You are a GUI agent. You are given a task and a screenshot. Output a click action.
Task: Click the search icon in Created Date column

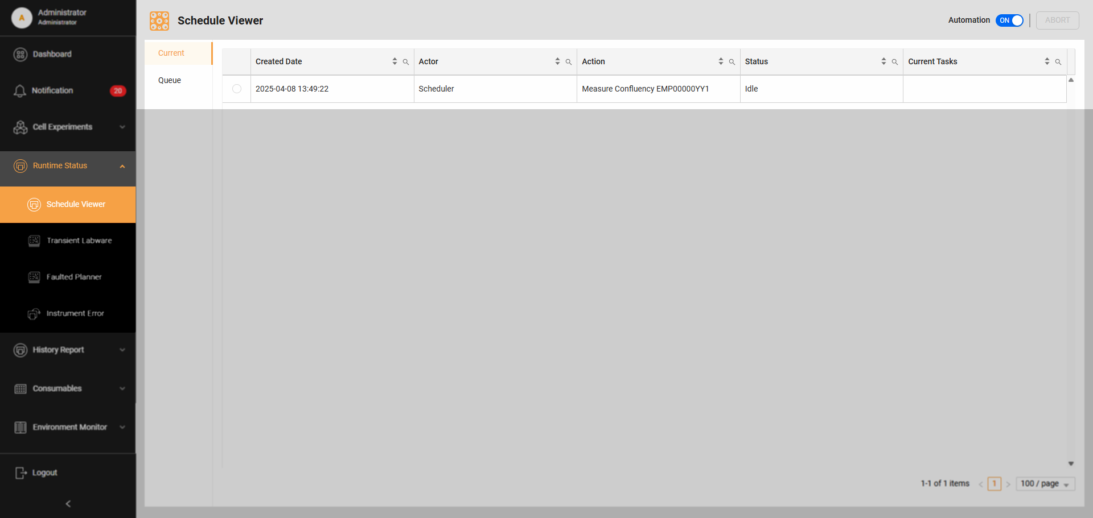[x=406, y=62]
